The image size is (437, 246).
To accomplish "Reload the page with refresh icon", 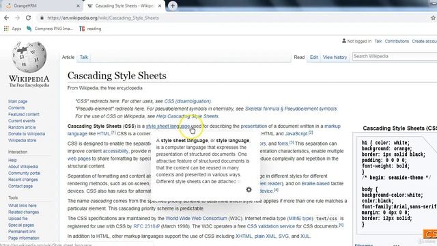I will click(28, 18).
